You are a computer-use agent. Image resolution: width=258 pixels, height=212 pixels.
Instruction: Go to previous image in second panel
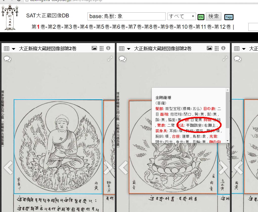[x=123, y=167]
